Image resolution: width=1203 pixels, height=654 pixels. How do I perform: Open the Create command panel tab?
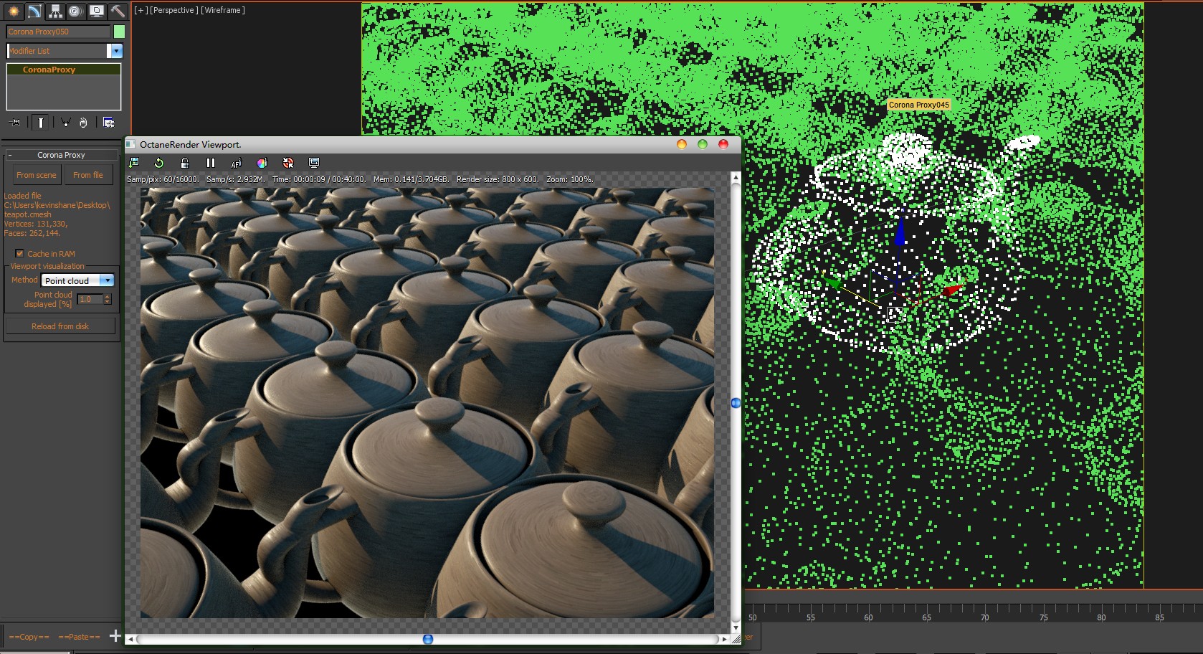coord(13,11)
